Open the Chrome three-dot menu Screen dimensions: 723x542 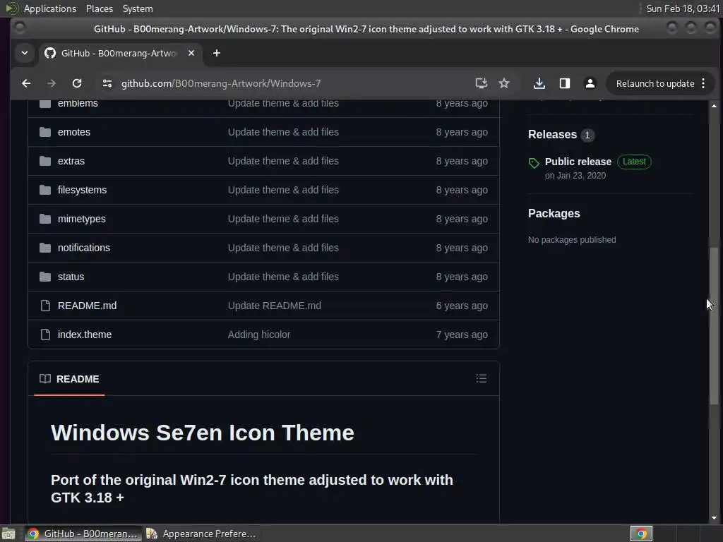[703, 83]
